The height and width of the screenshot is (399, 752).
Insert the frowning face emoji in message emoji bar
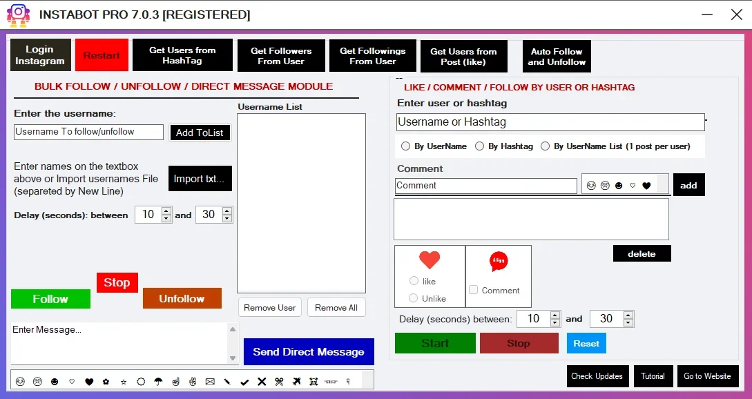[x=37, y=382]
